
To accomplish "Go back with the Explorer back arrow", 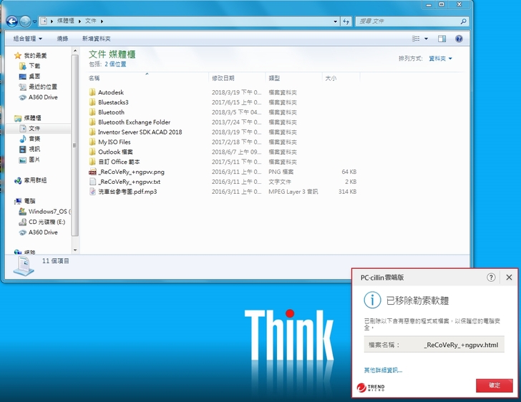I will point(12,21).
